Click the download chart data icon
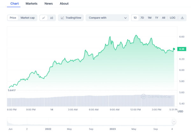This screenshot has height=136, width=191. point(182,18)
